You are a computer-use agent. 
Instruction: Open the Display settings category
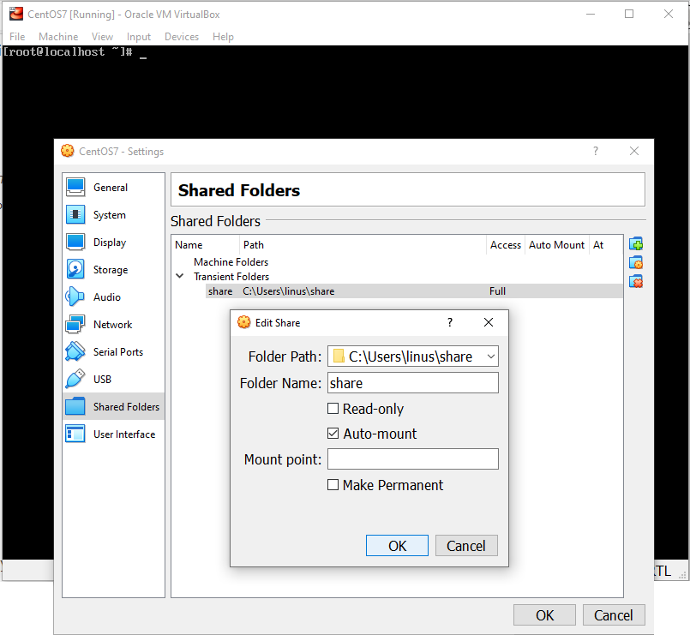[x=114, y=242]
